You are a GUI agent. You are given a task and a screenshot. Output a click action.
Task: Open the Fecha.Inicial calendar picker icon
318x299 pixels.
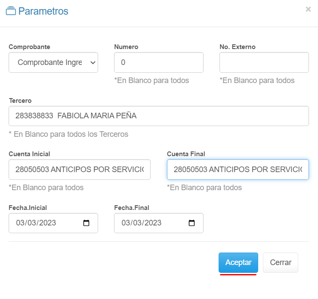pos(86,223)
